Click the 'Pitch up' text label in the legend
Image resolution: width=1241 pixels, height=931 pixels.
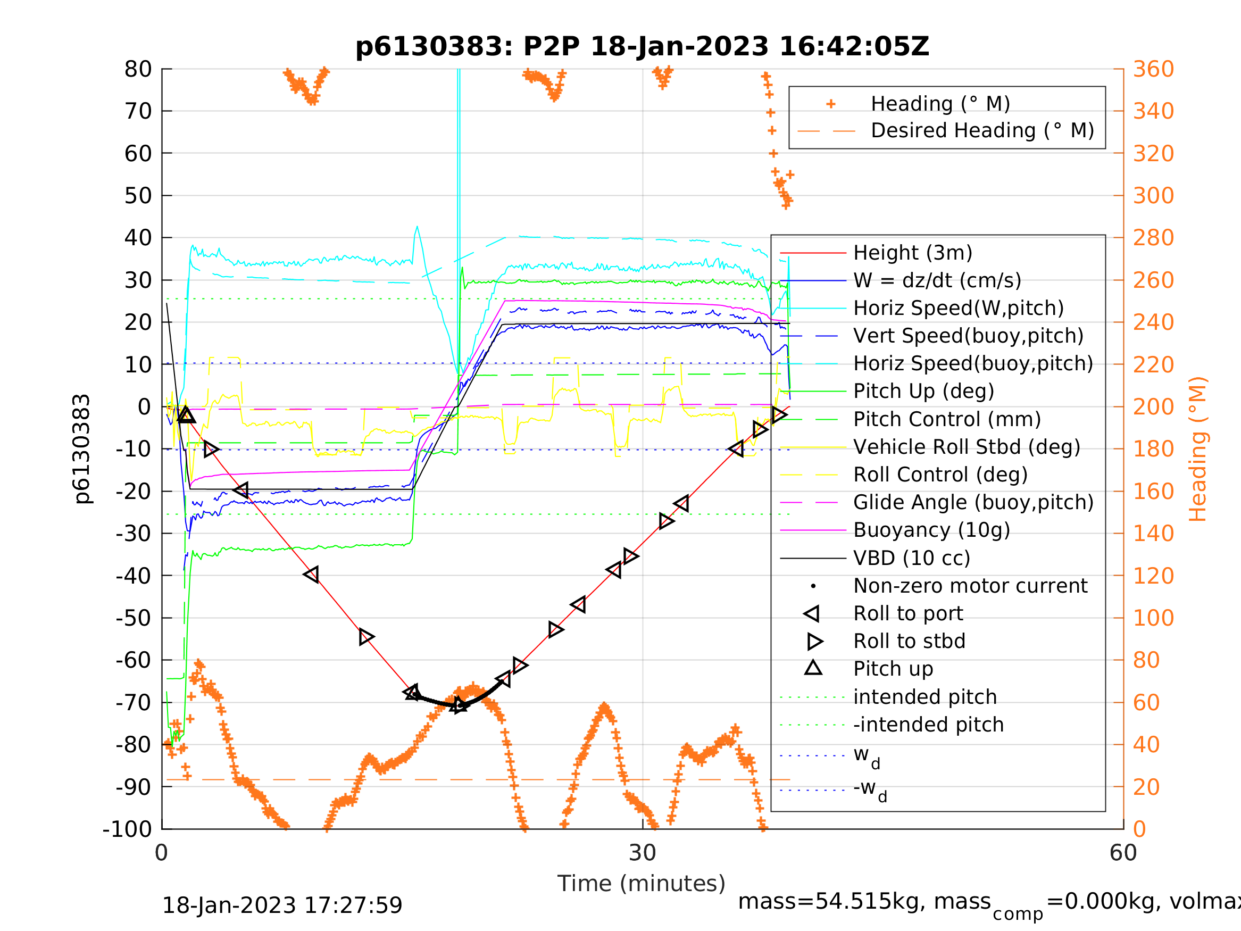point(893,669)
